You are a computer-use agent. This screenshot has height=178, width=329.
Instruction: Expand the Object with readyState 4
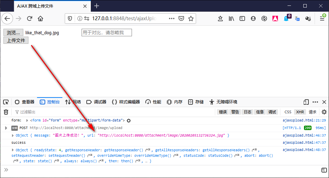13,150
